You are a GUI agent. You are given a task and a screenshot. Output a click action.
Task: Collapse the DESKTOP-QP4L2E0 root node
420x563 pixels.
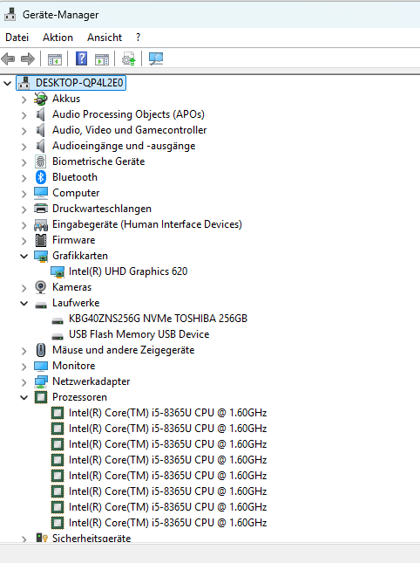pos(7,84)
